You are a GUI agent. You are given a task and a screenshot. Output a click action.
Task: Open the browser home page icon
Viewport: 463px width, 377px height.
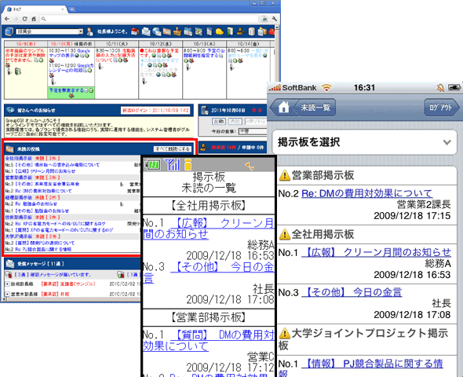coord(34,19)
